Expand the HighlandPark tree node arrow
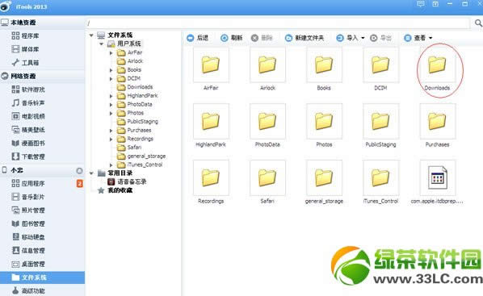 tap(111, 96)
